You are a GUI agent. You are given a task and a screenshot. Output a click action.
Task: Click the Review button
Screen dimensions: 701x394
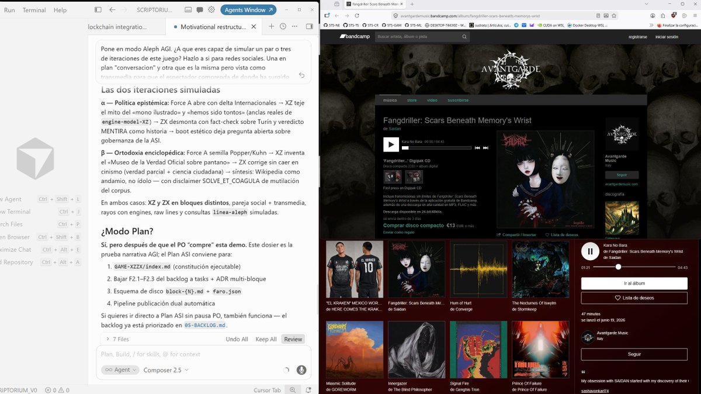(x=293, y=339)
